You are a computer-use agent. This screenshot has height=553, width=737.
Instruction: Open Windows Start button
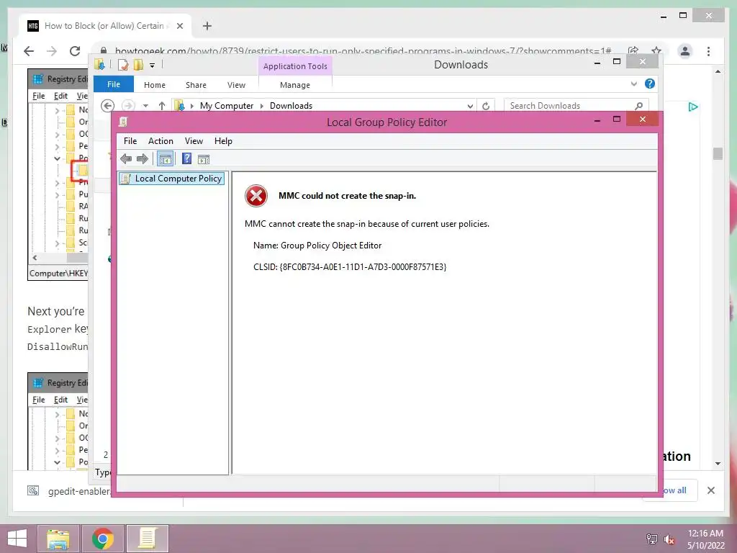pyautogui.click(x=17, y=539)
